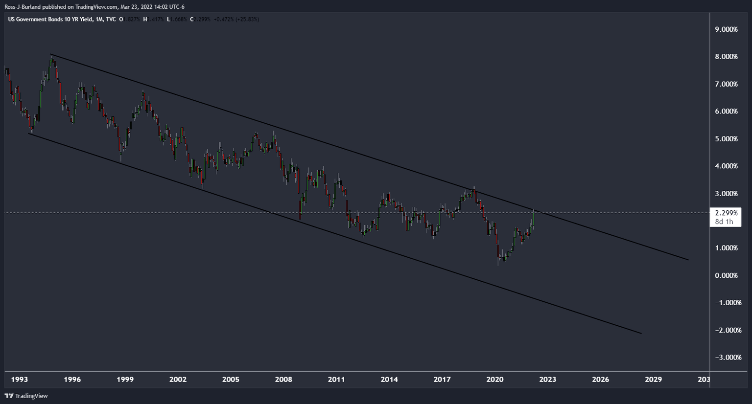Click the 2005 label on the time axis
The width and height of the screenshot is (752, 404).
point(231,380)
